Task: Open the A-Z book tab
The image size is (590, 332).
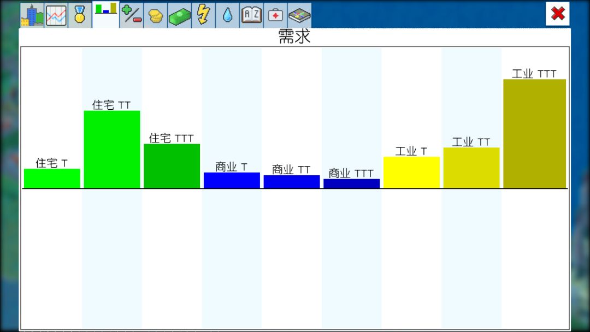Action: pyautogui.click(x=251, y=15)
